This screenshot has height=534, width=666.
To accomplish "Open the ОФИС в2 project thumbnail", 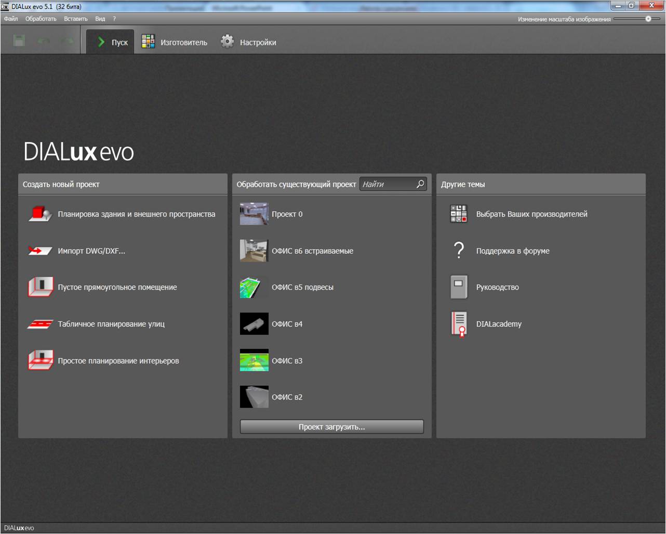I will point(254,397).
